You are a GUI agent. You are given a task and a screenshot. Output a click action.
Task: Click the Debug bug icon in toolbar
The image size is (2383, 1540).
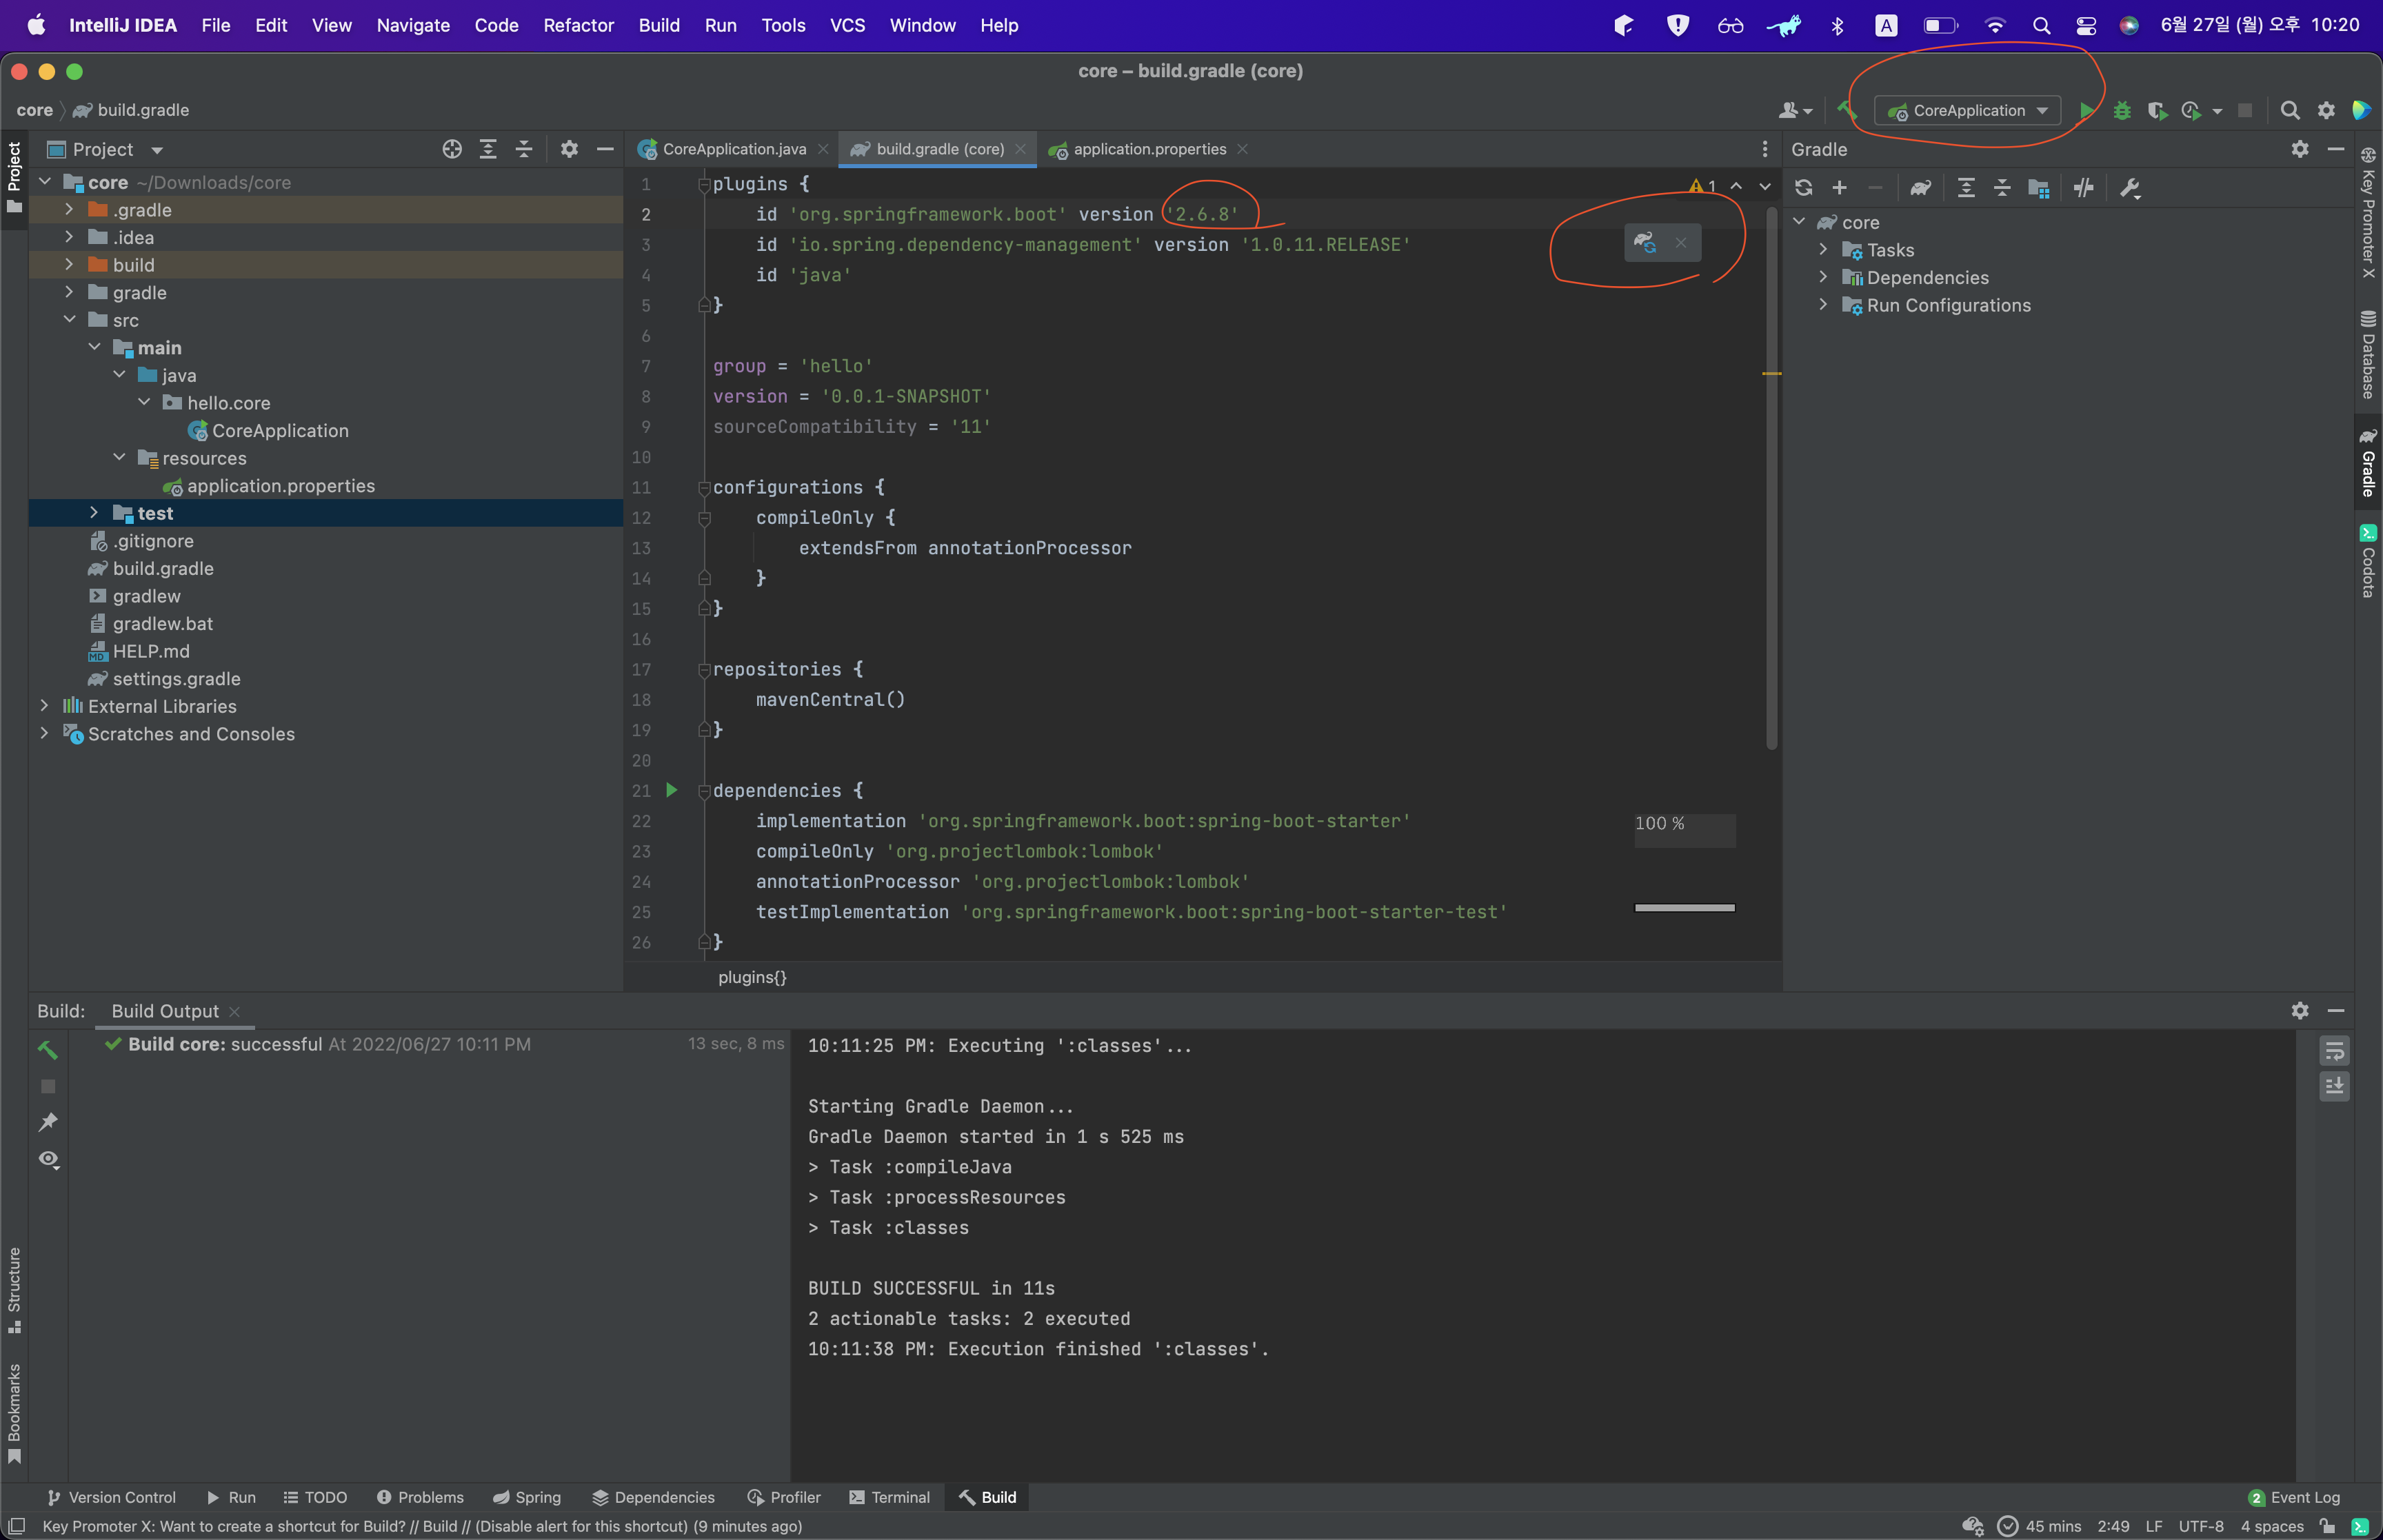pyautogui.click(x=2122, y=111)
